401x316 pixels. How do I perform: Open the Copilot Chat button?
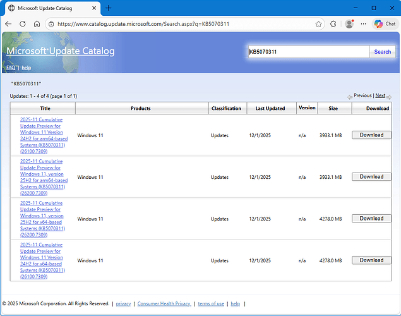pyautogui.click(x=385, y=23)
